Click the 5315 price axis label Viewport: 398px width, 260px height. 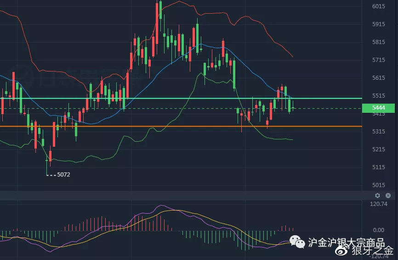pos(378,132)
